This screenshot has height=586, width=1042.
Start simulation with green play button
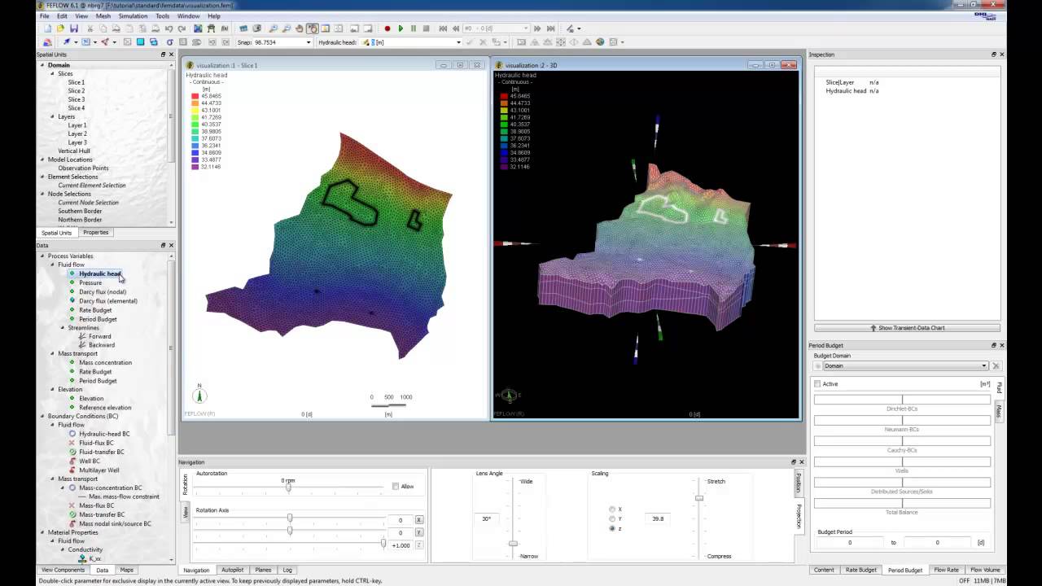tap(401, 28)
